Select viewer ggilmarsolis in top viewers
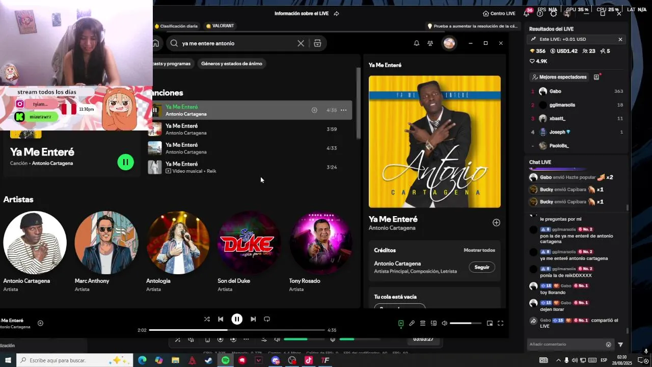The width and height of the screenshot is (652, 367). [577, 105]
